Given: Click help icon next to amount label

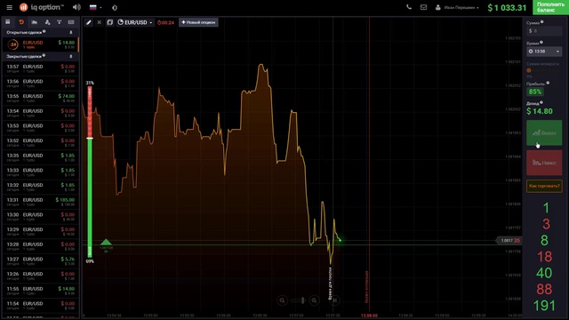Looking at the screenshot, I should 541,22.
